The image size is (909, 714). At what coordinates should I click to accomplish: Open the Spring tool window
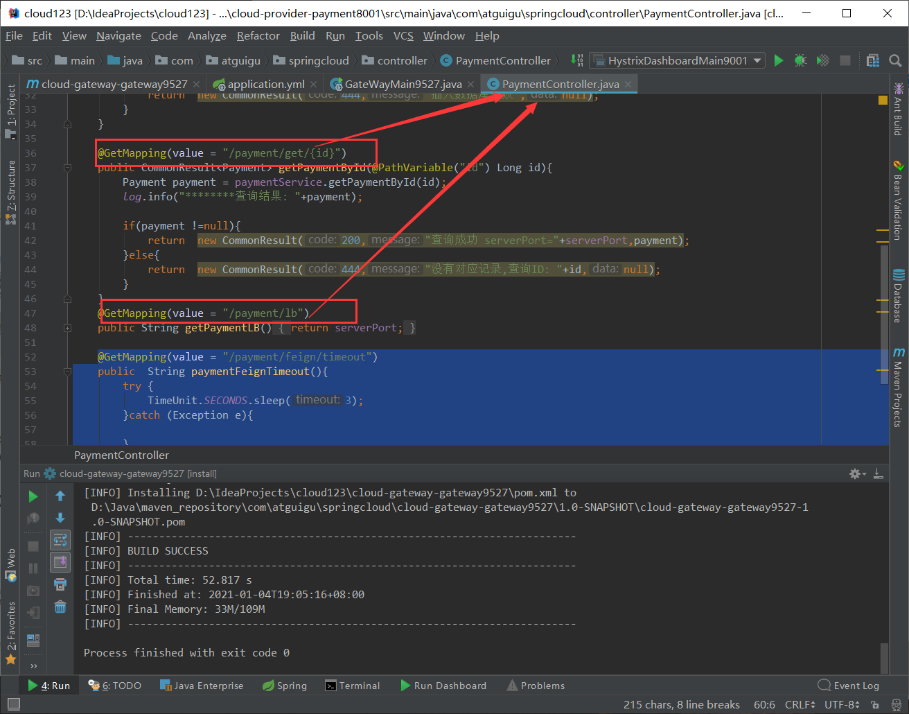pyautogui.click(x=285, y=686)
